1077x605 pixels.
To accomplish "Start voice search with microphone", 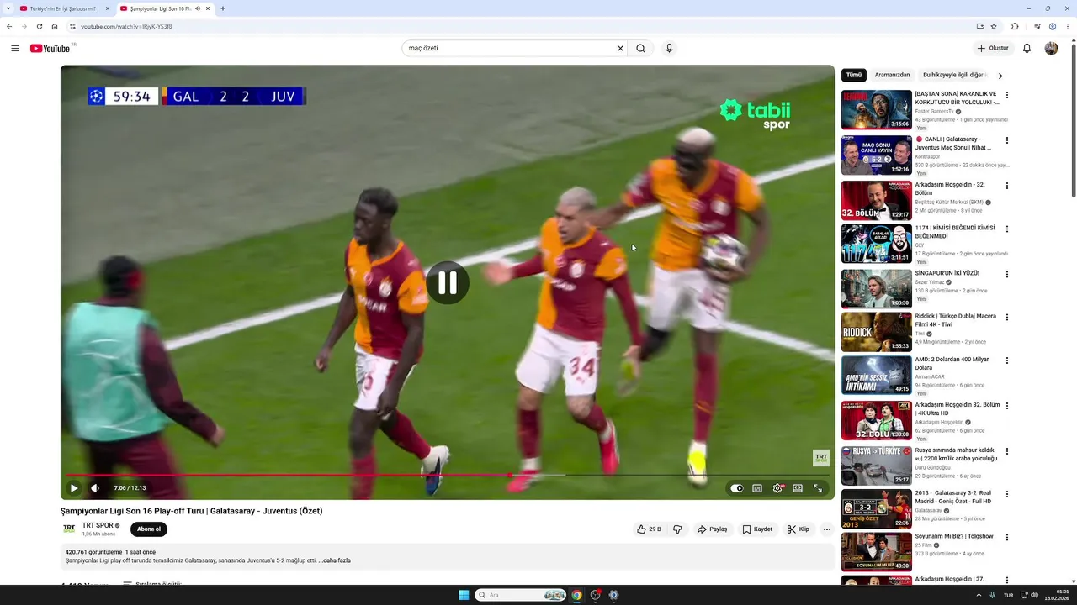I will 669,48.
